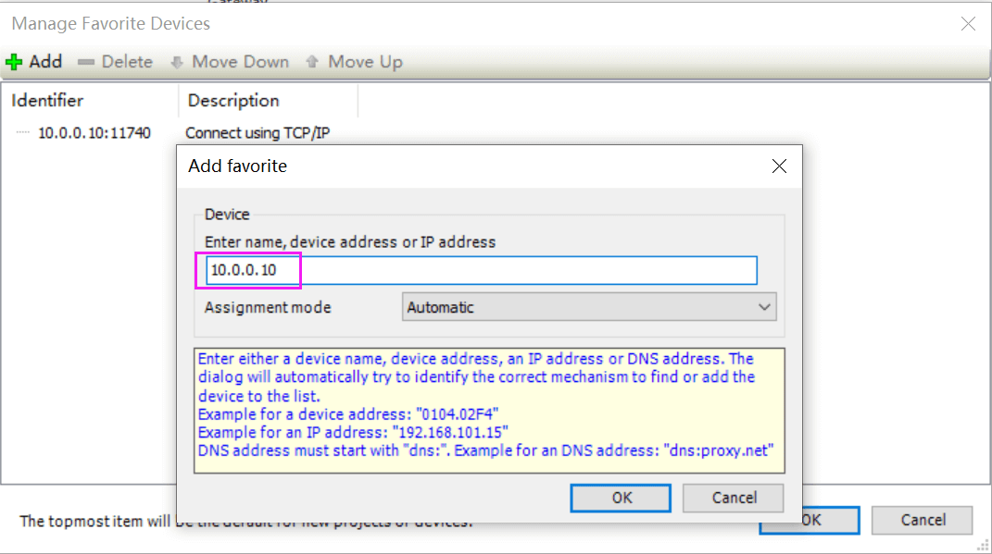Screen dimensions: 992x554
Task: Click the yellow help text box
Action: [x=489, y=411]
